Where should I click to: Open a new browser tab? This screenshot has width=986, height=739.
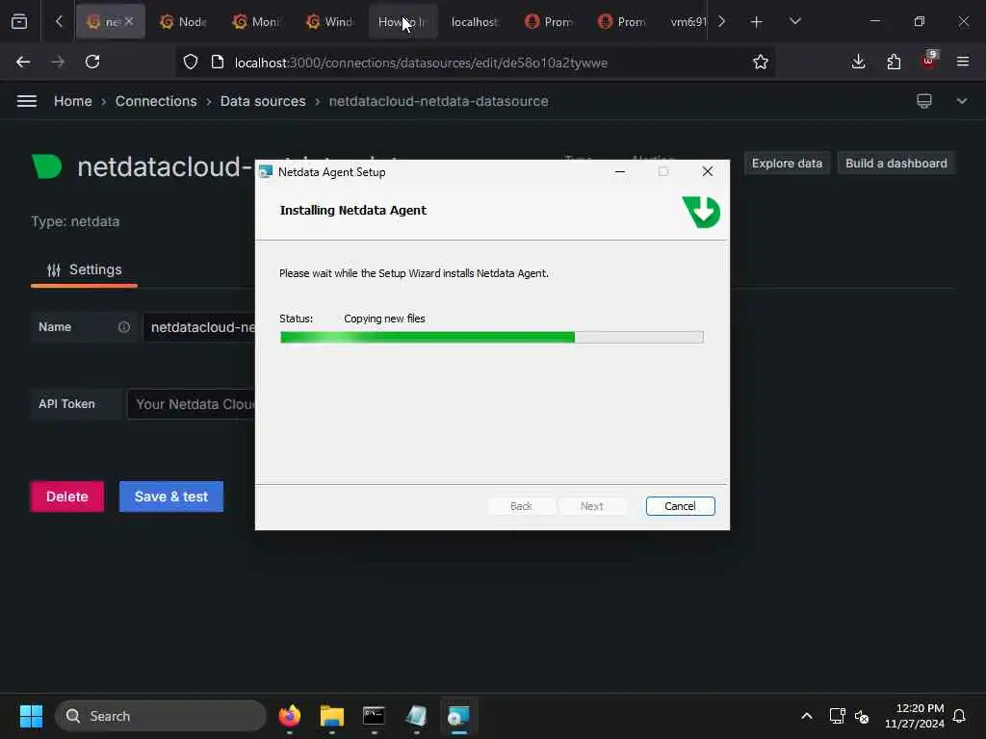tap(756, 22)
